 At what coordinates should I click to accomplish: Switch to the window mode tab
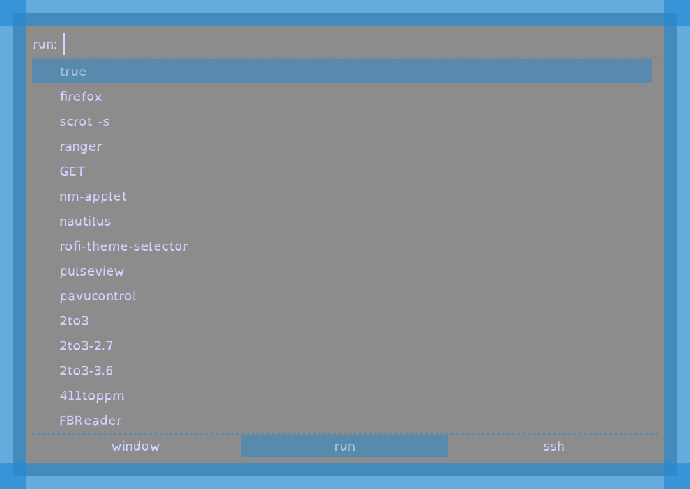[x=135, y=446]
